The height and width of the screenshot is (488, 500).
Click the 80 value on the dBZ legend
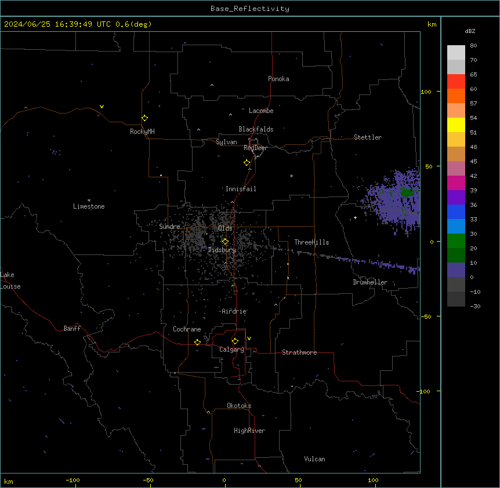(x=473, y=46)
